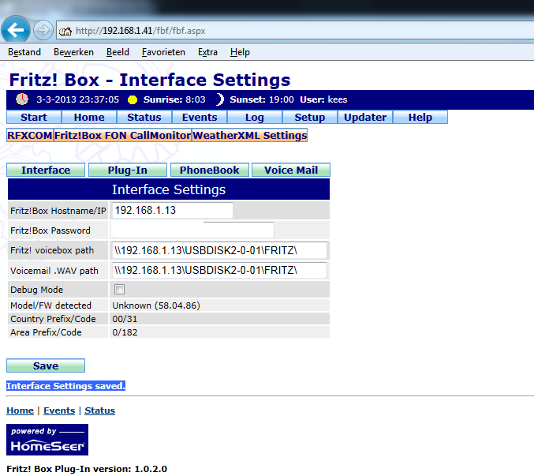The height and width of the screenshot is (476, 534).
Task: Open Home in the blue navigation bar
Action: click(x=89, y=117)
